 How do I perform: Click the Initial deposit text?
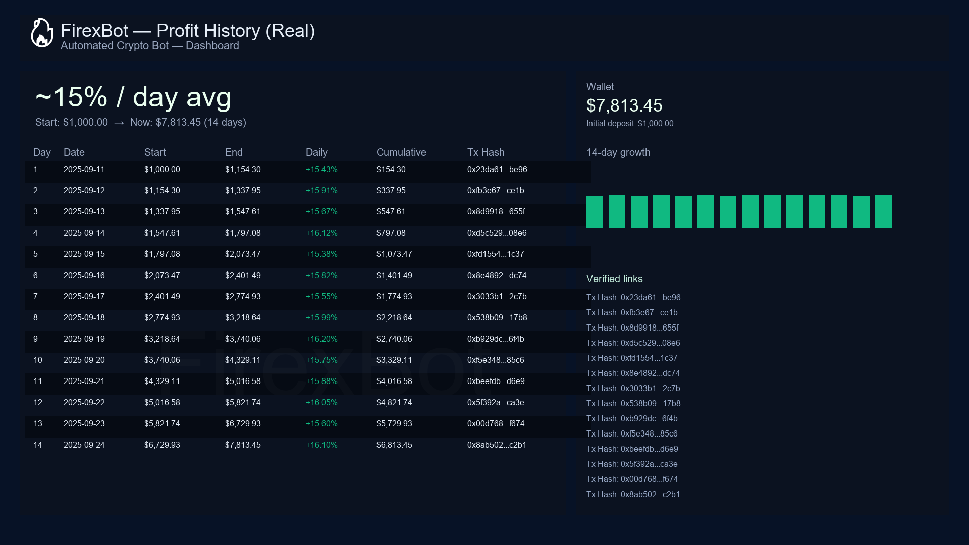(x=630, y=123)
